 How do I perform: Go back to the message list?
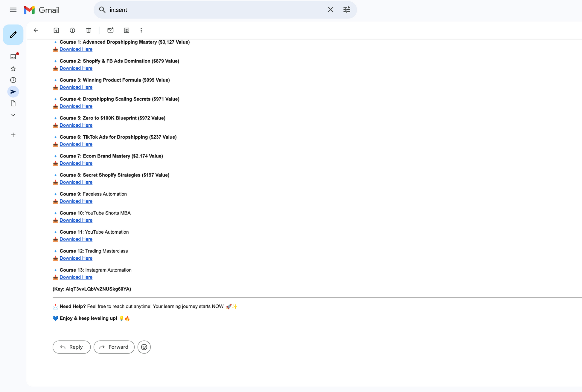36,30
